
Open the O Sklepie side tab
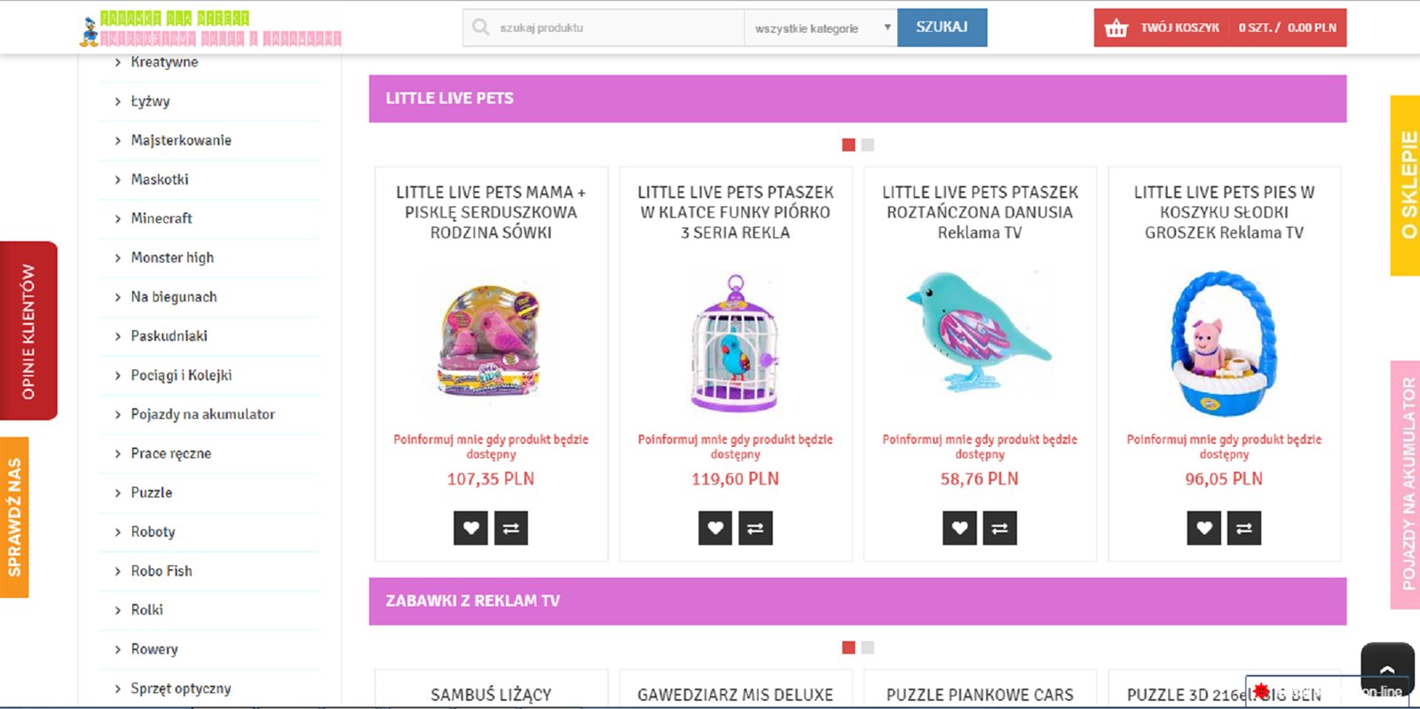pos(1405,185)
